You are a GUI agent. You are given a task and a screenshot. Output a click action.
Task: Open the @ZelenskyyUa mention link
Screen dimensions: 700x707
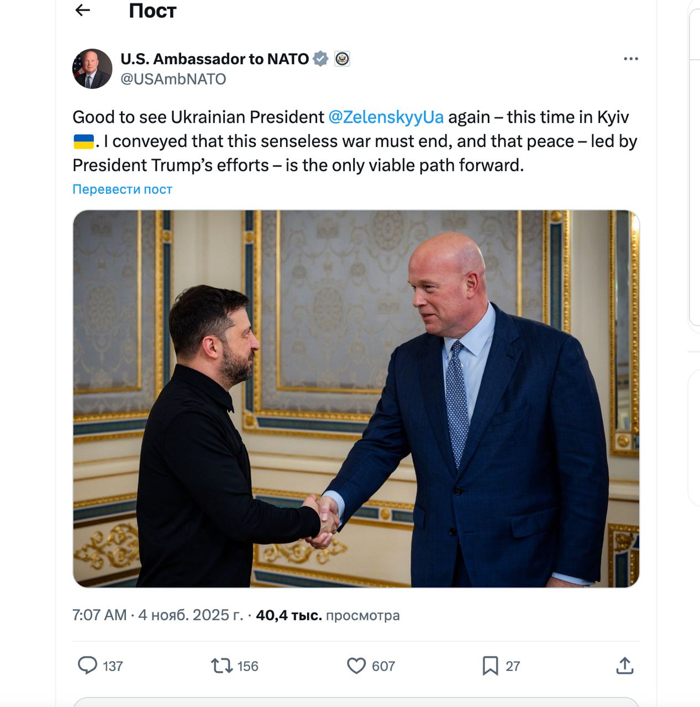pos(386,117)
